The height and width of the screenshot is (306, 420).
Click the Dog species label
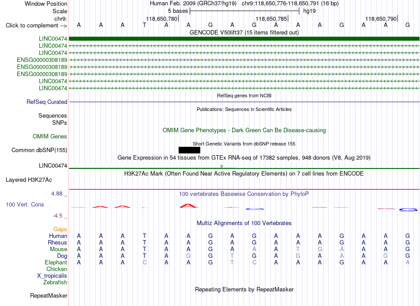[x=62, y=256]
